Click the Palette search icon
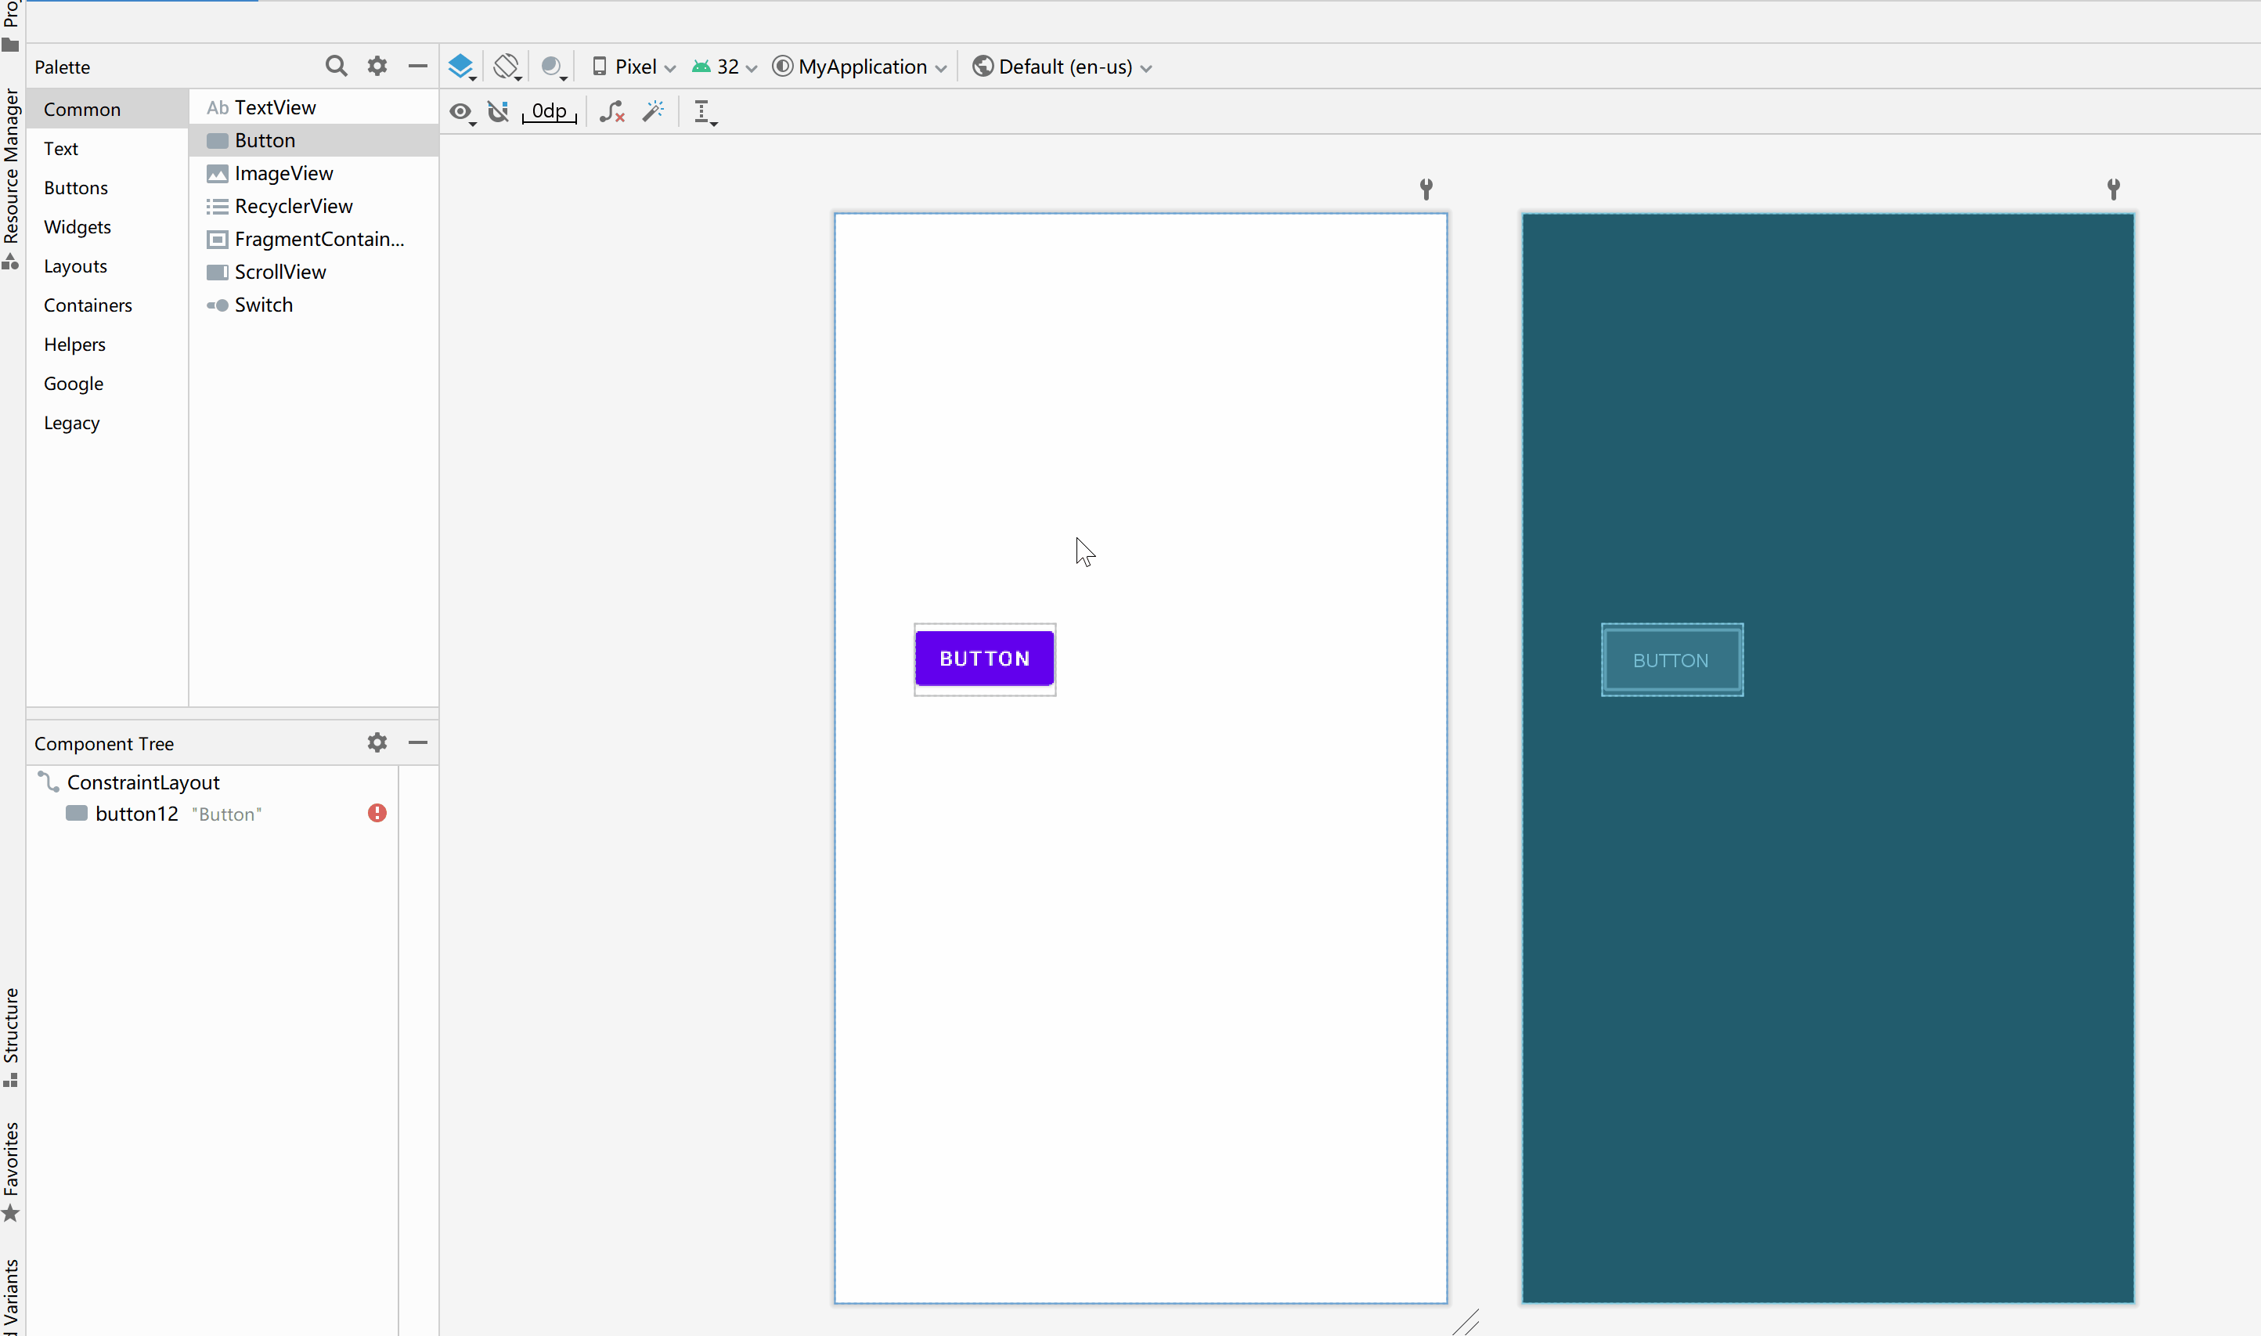Image resolution: width=2261 pixels, height=1336 pixels. click(x=336, y=66)
